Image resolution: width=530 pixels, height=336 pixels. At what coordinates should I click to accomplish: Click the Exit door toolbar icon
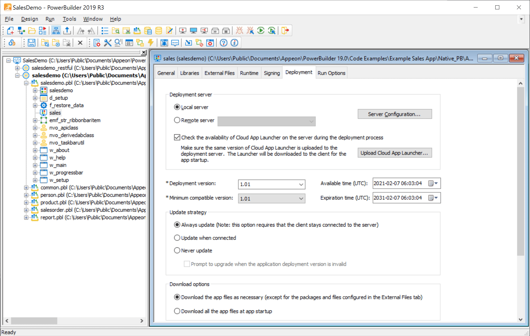pos(285,31)
